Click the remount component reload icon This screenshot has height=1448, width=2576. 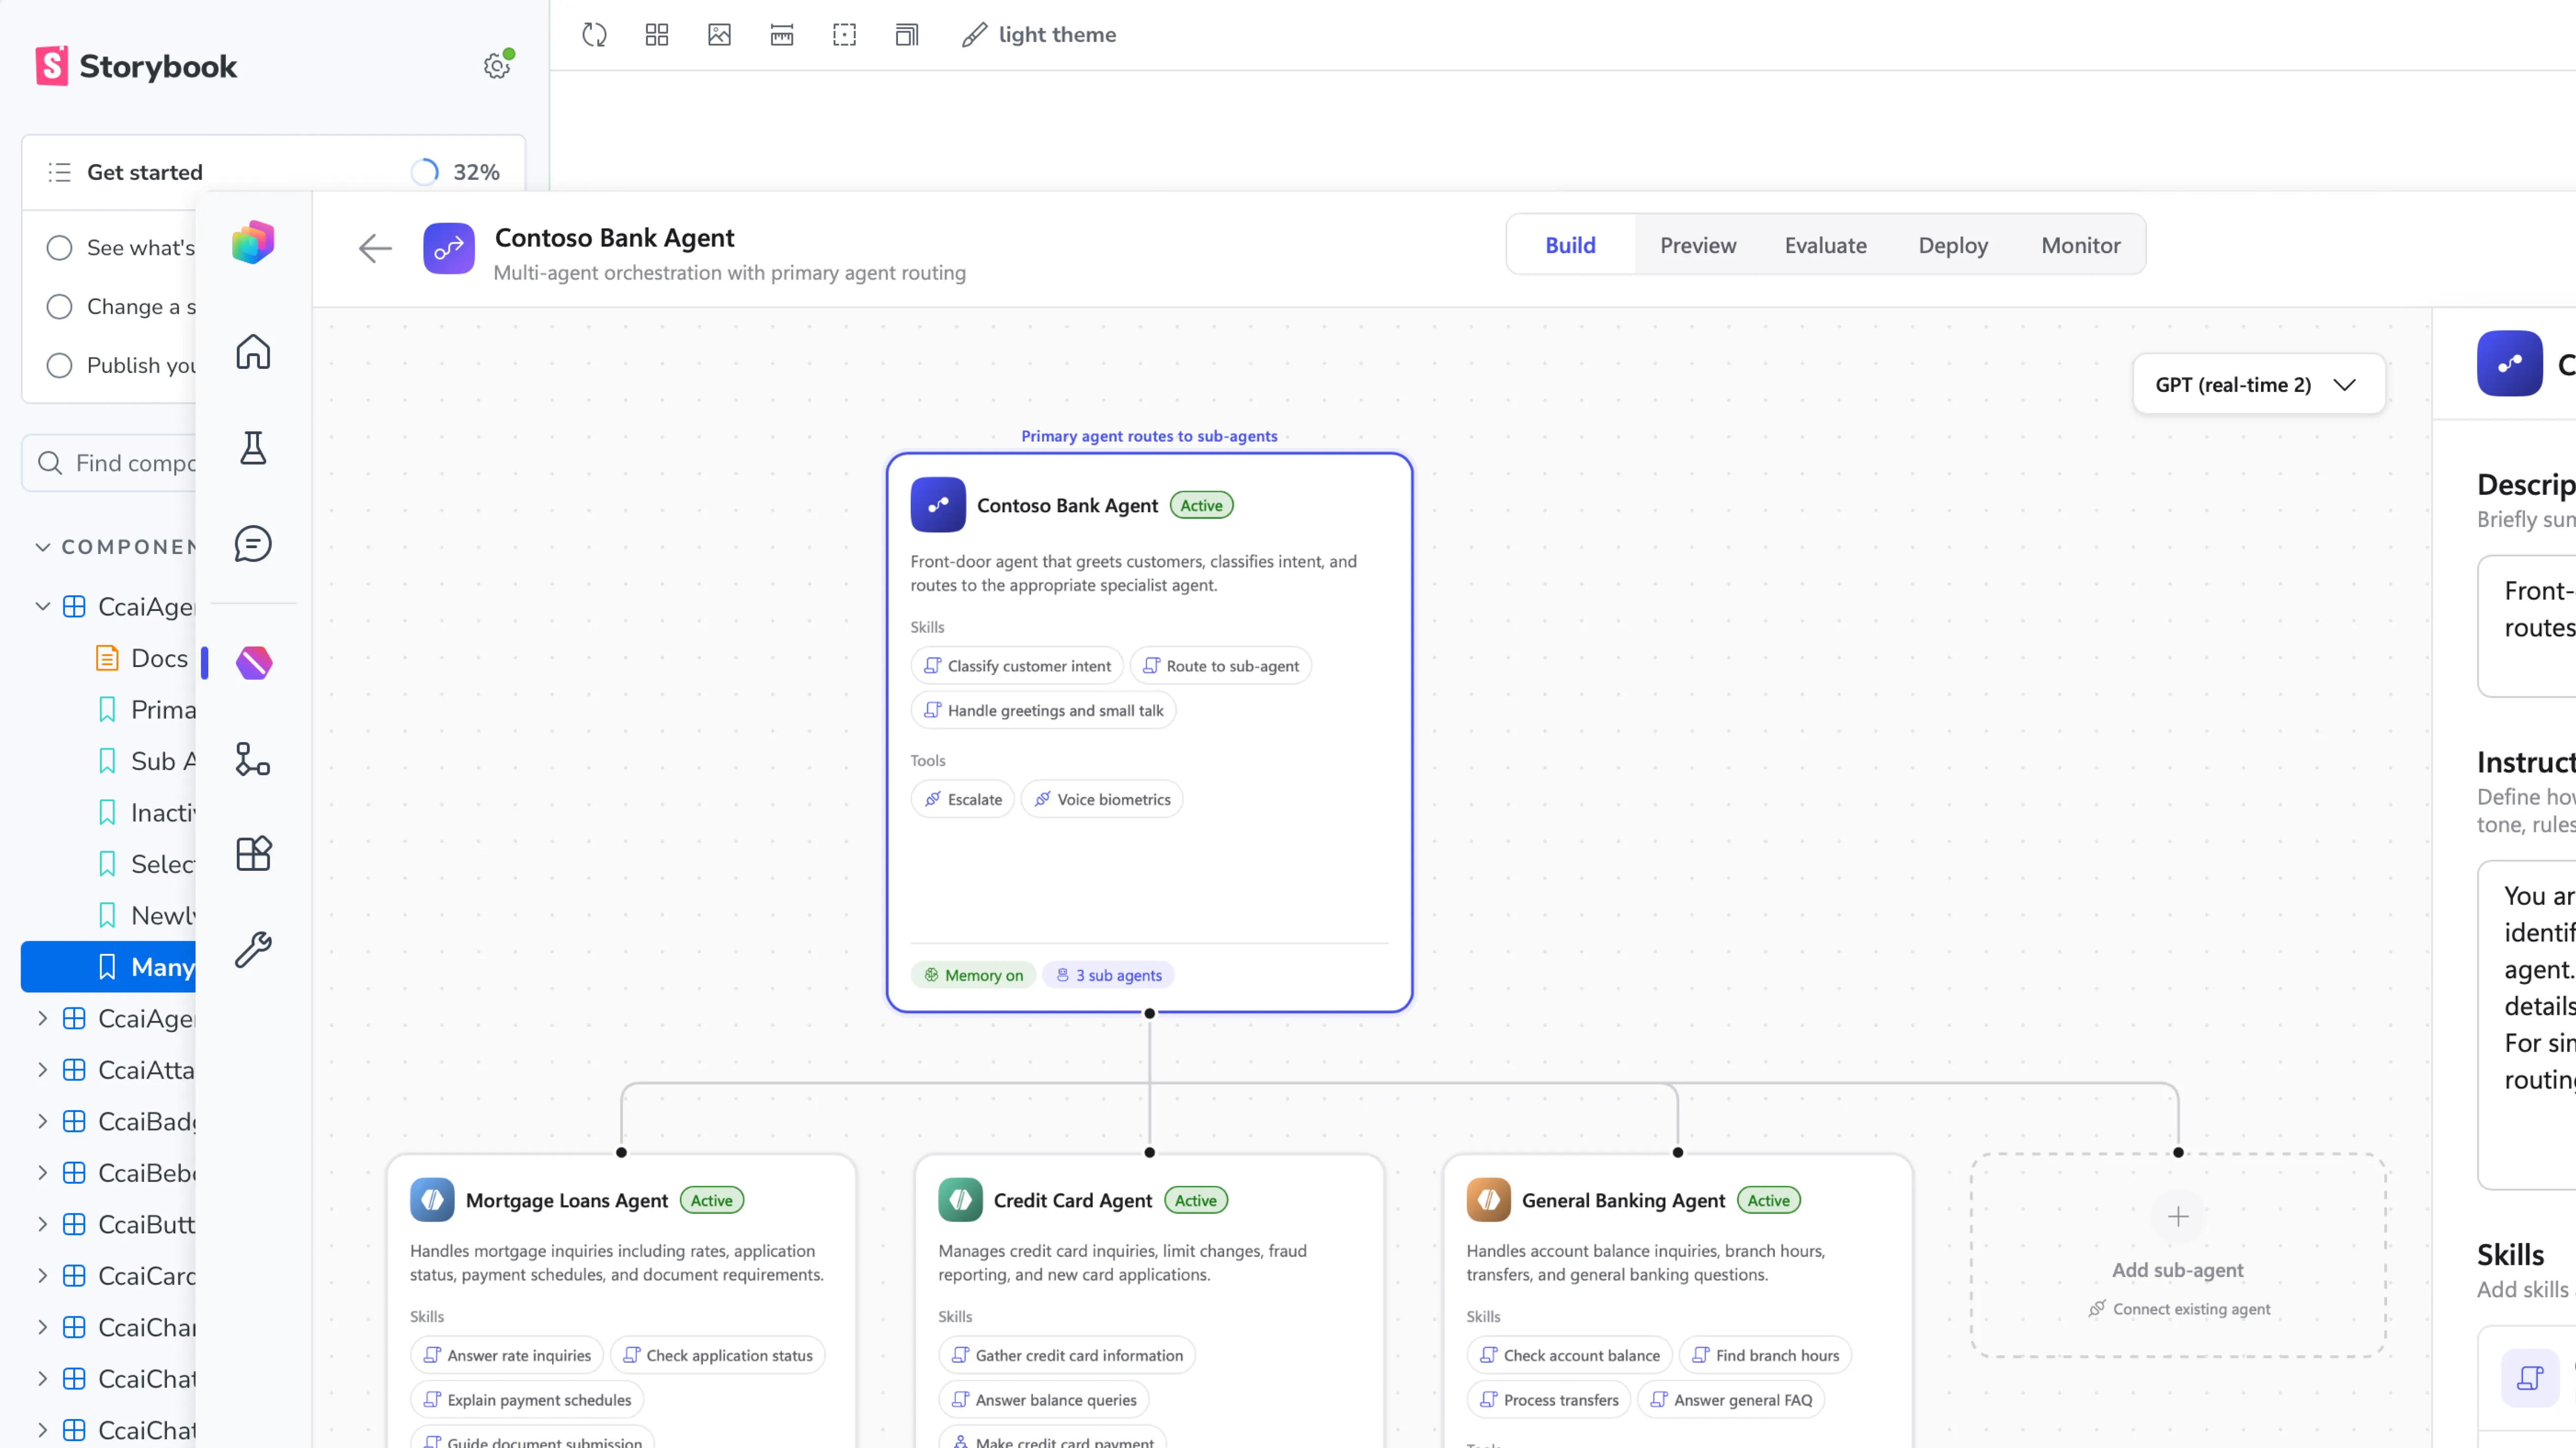click(x=594, y=35)
